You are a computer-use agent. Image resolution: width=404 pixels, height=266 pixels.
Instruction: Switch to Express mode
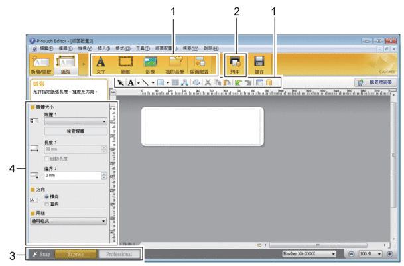tap(76, 254)
